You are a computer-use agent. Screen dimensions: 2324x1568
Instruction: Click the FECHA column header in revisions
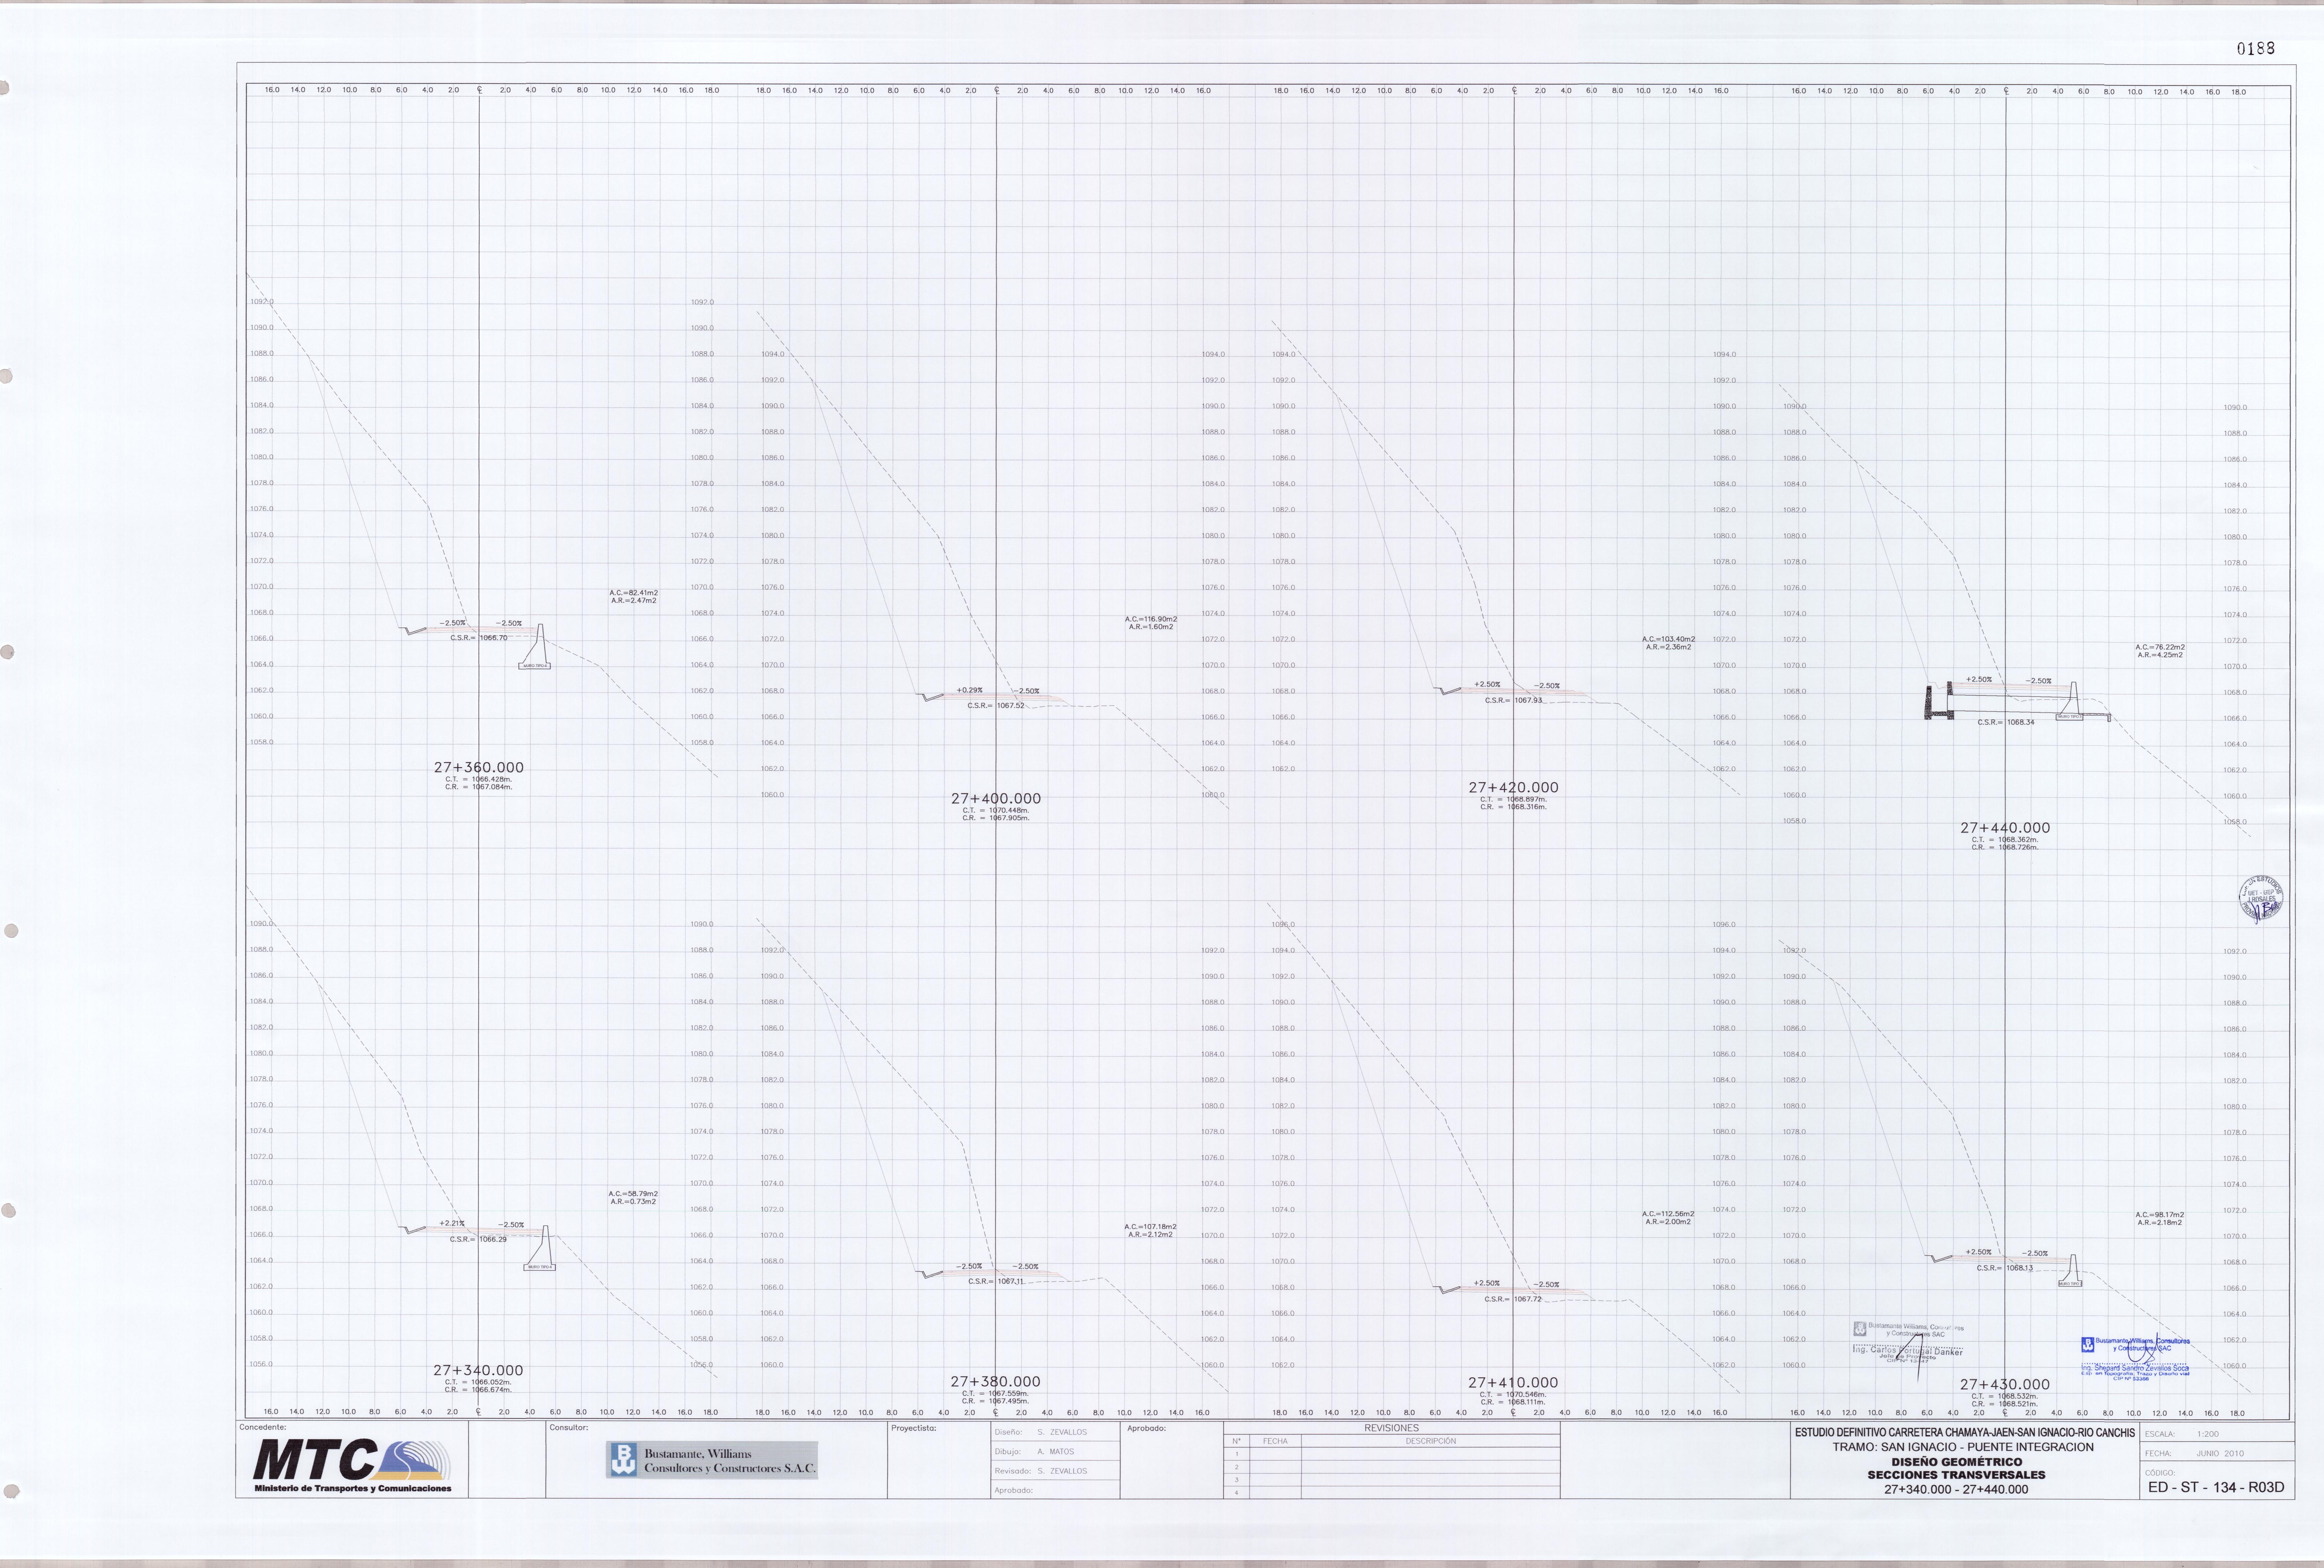click(1275, 1441)
